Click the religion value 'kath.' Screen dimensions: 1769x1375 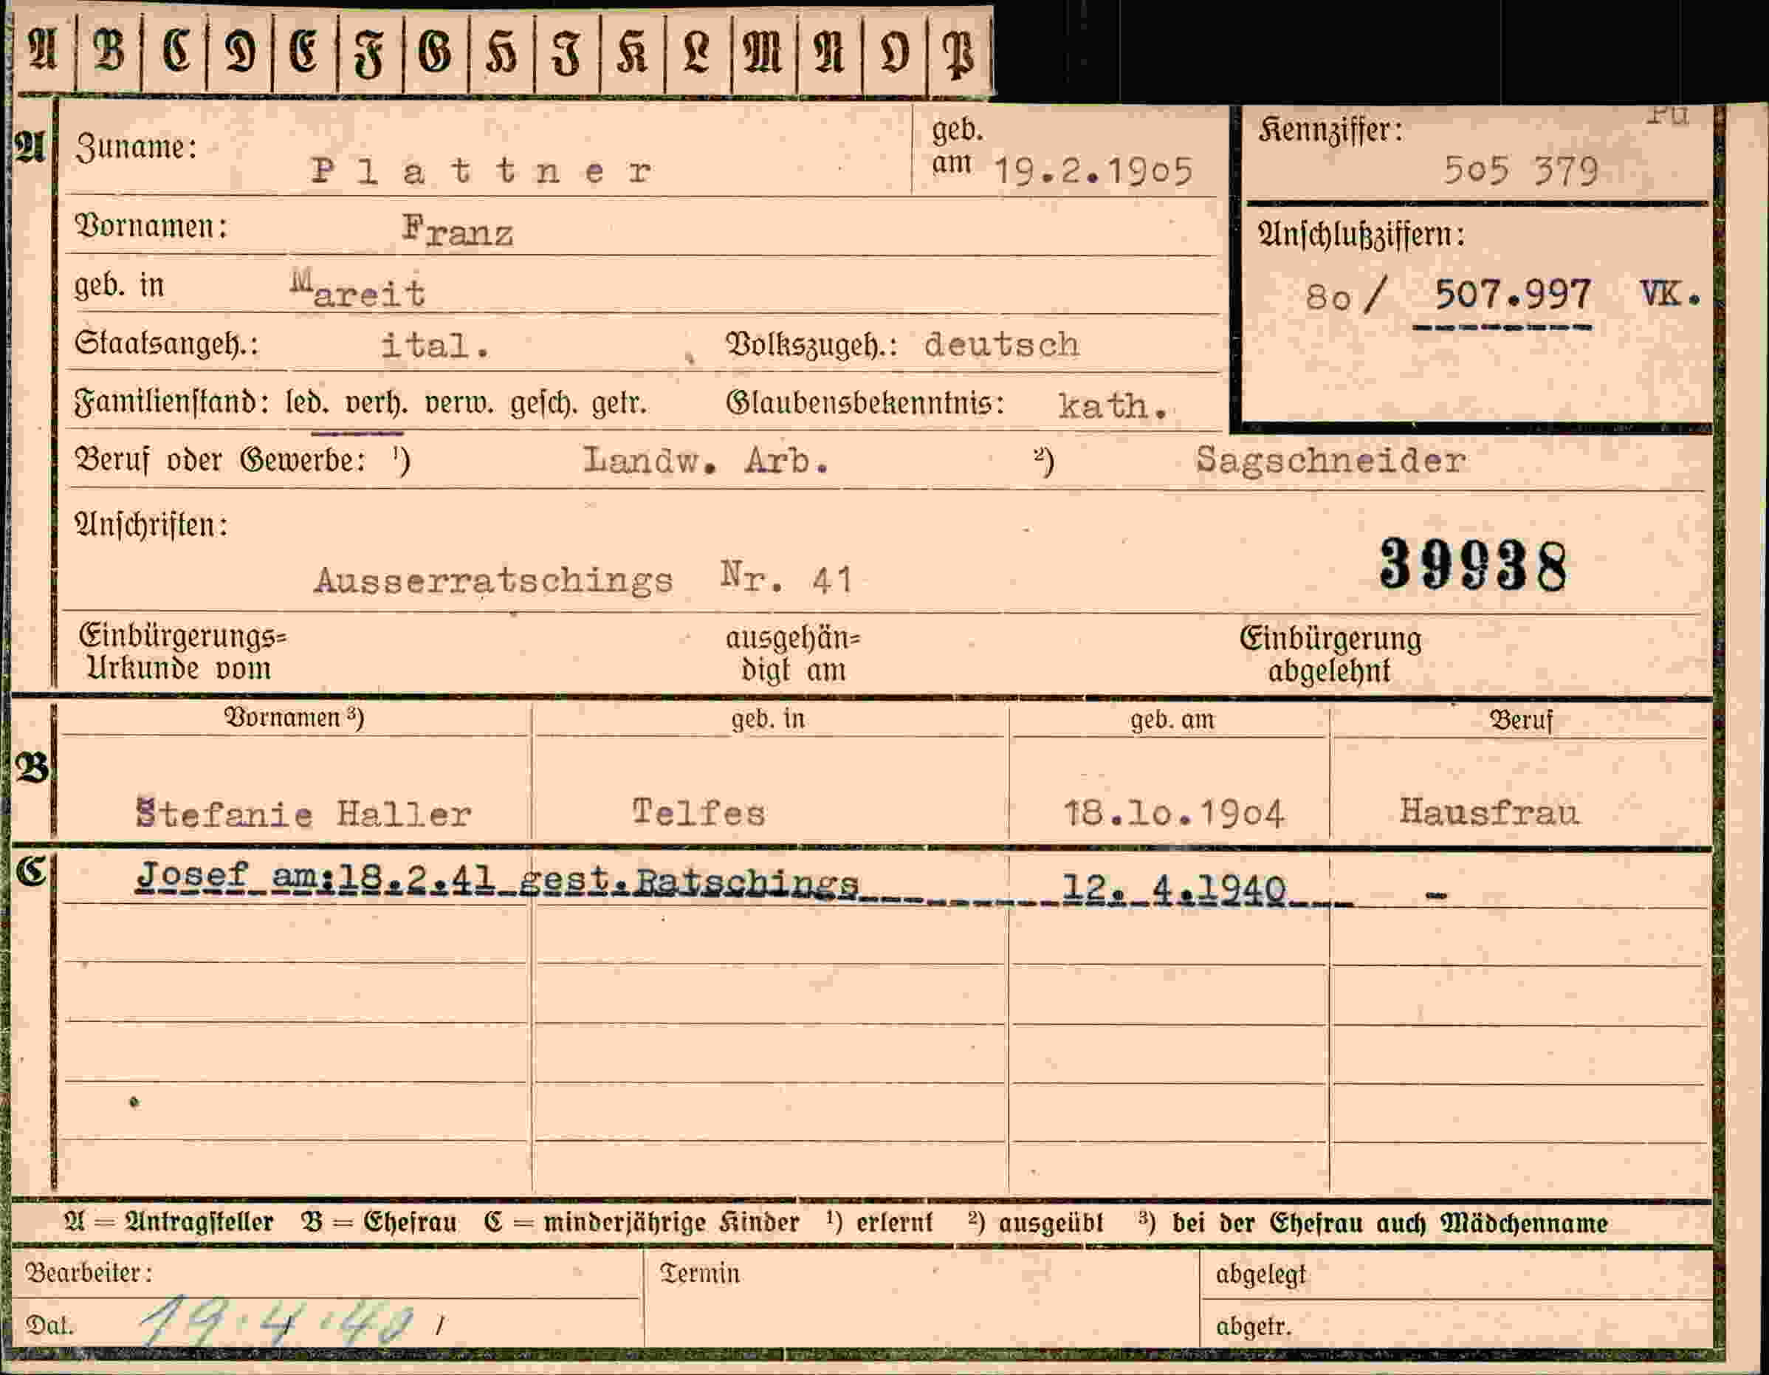click(x=1113, y=405)
